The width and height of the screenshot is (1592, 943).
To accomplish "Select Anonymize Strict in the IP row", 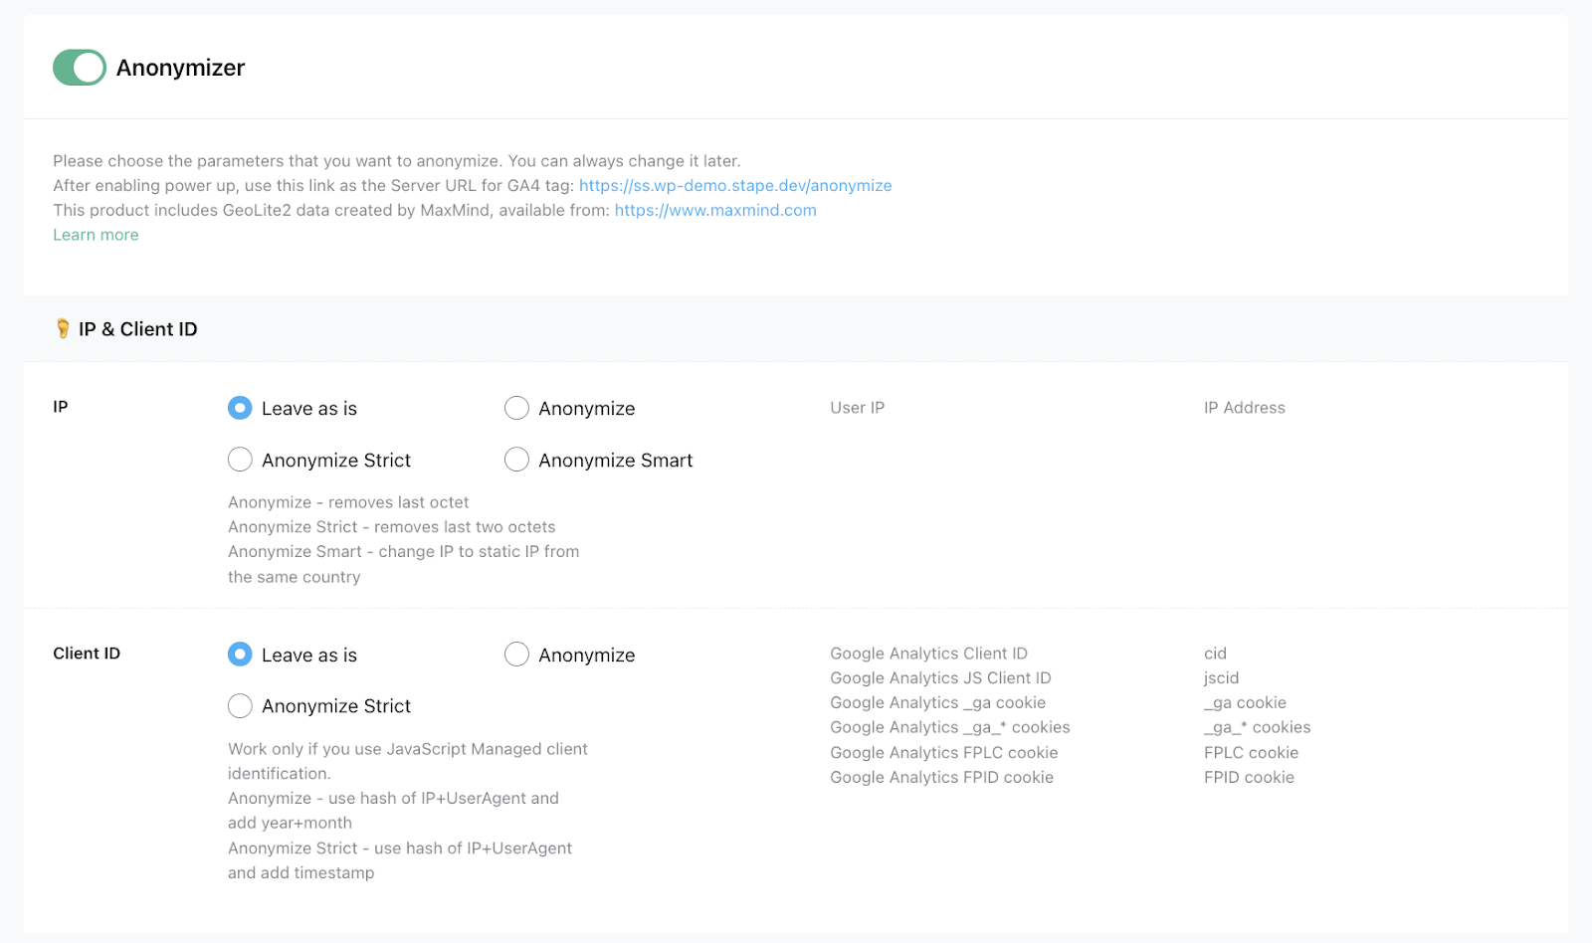I will coord(240,460).
